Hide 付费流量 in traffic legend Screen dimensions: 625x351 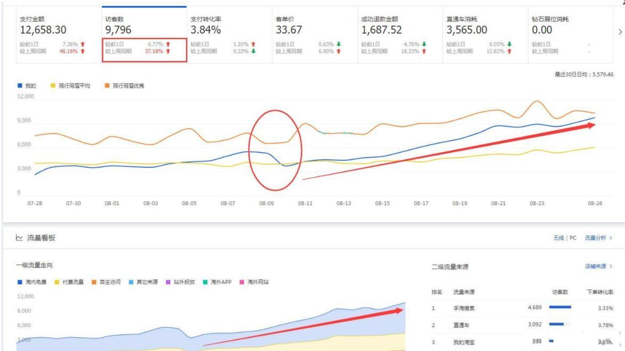point(69,282)
